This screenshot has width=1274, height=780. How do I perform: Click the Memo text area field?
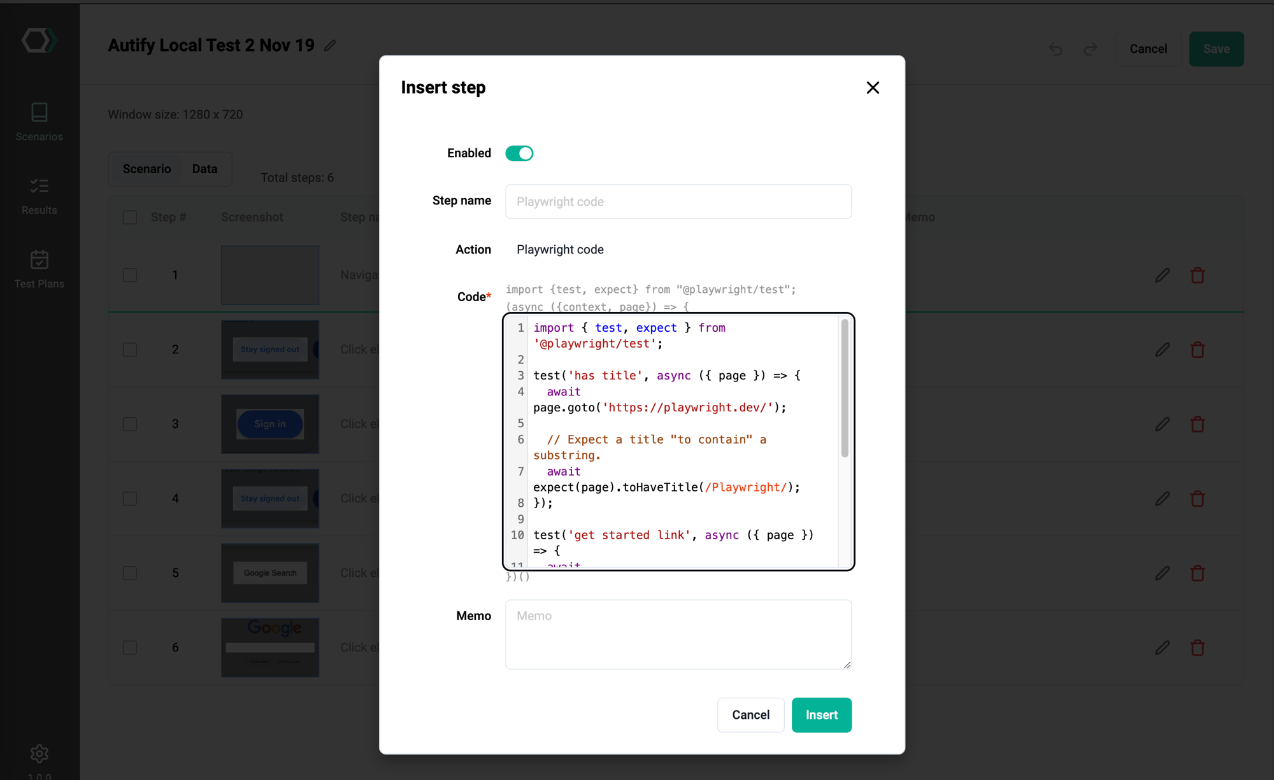pyautogui.click(x=678, y=633)
